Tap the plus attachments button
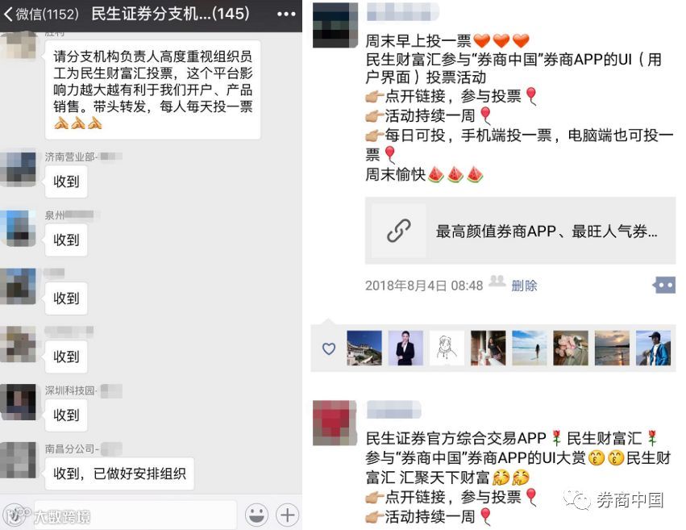The height and width of the screenshot is (530, 686). [x=288, y=515]
